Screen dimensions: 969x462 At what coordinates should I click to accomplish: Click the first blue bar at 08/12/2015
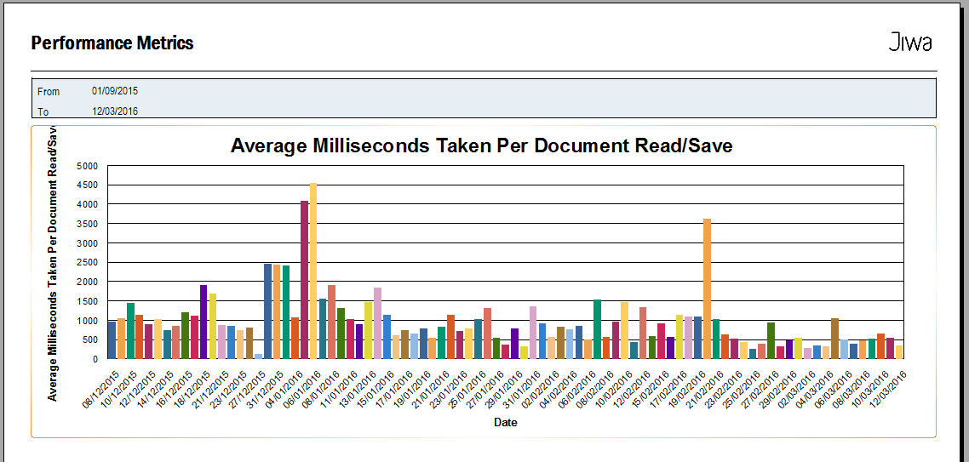click(x=112, y=339)
